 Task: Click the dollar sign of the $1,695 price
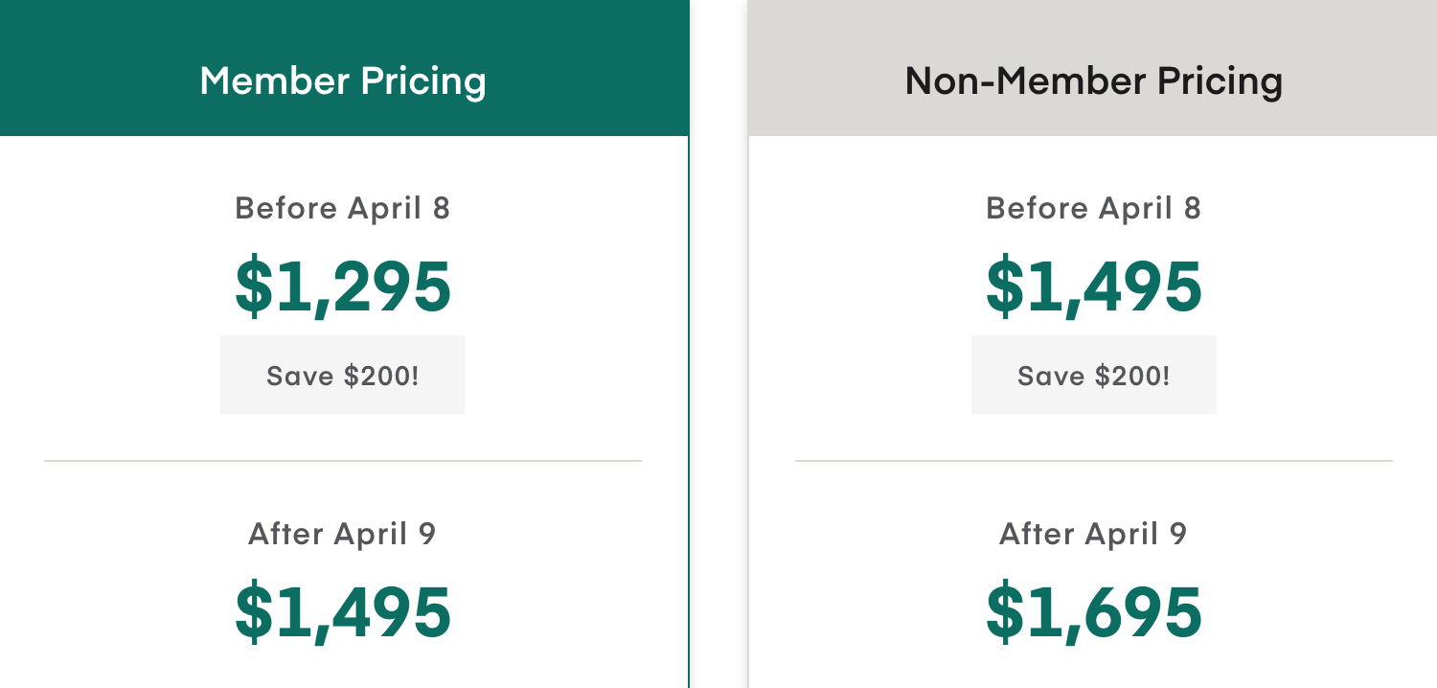(1005, 612)
